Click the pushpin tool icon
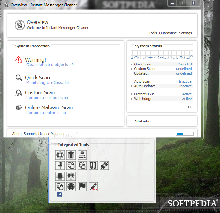 pyautogui.click(x=60, y=165)
